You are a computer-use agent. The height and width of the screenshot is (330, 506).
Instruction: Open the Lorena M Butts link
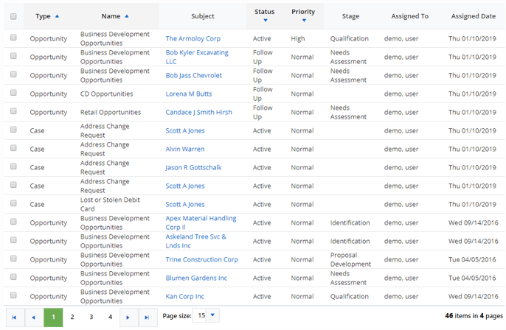189,94
